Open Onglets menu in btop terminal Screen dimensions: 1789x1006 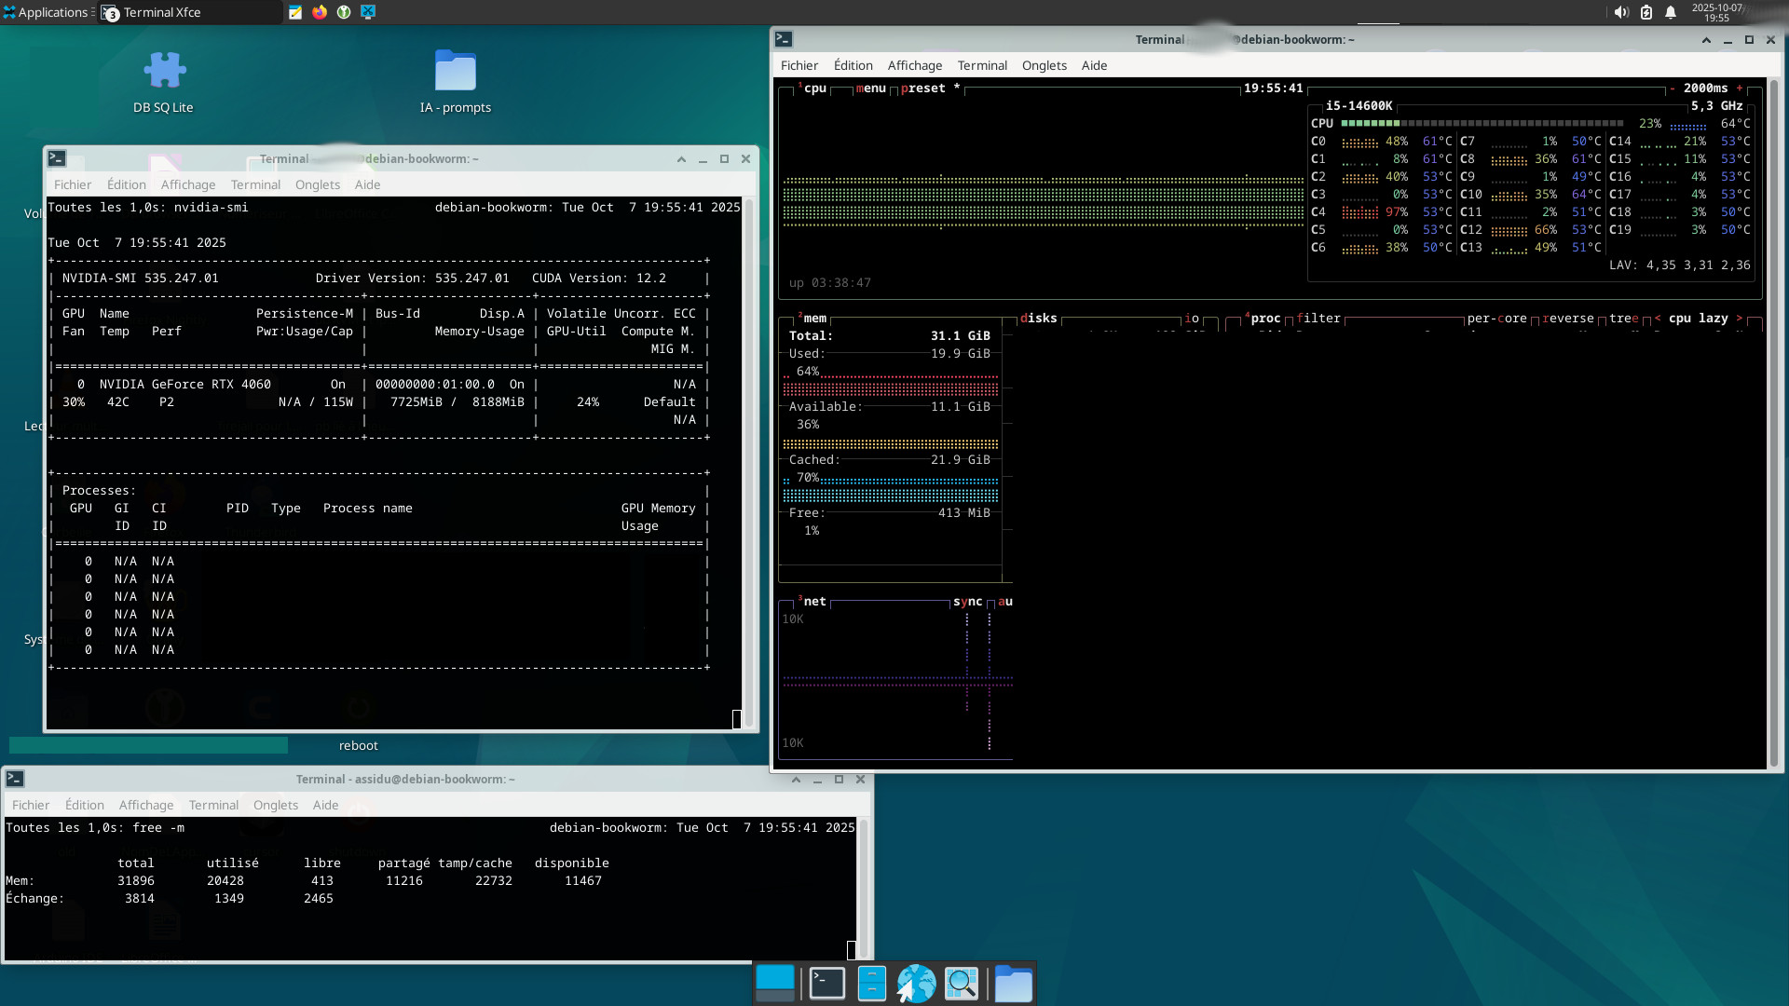pyautogui.click(x=1044, y=65)
